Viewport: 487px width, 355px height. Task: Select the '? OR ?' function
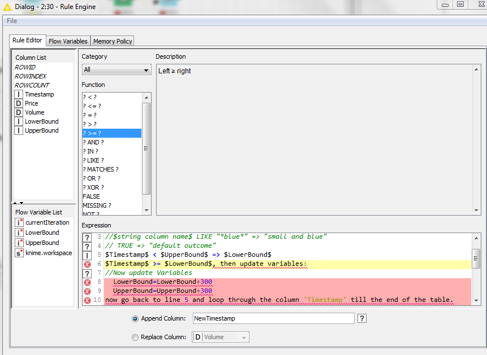coord(112,178)
